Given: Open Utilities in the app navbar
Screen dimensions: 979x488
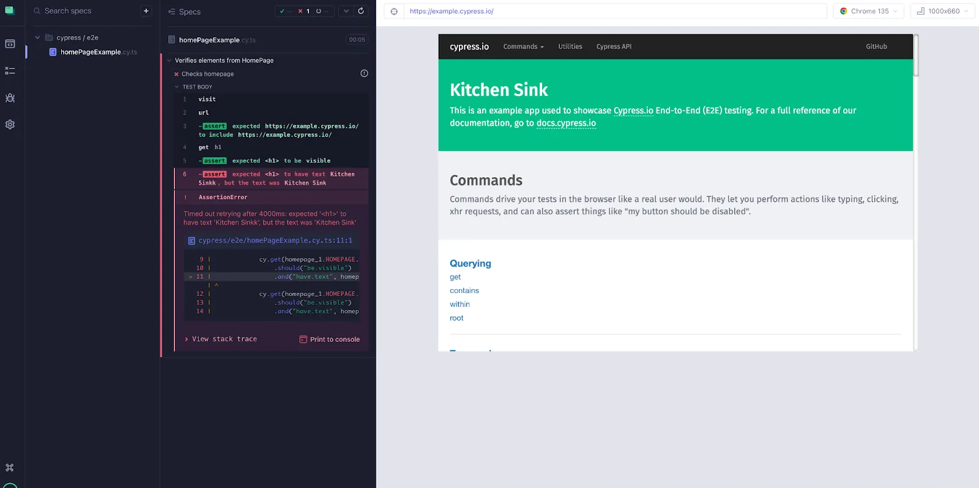Looking at the screenshot, I should [570, 46].
